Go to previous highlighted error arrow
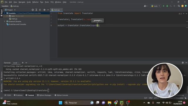 (184, 14)
